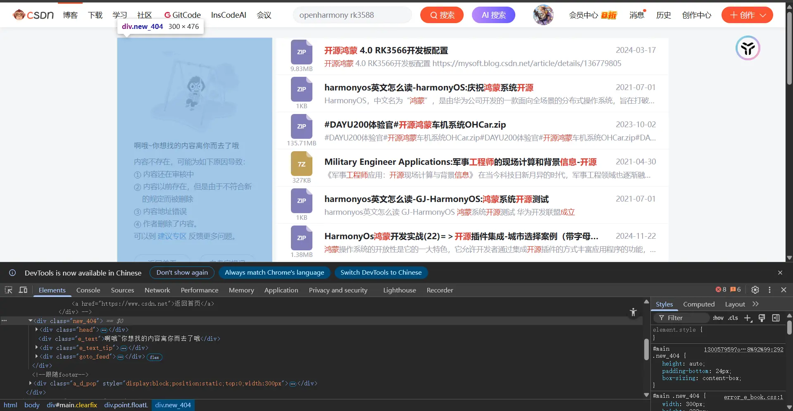The image size is (793, 411).
Task: Open the Memory tab
Action: (241, 290)
